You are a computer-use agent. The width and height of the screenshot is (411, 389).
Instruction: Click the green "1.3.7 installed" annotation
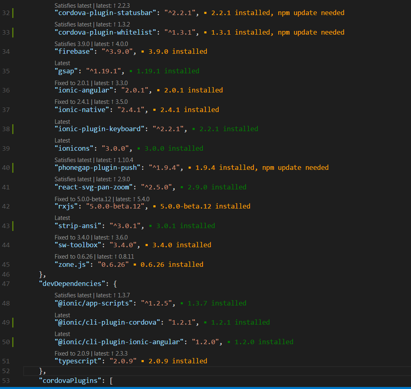[217, 303]
